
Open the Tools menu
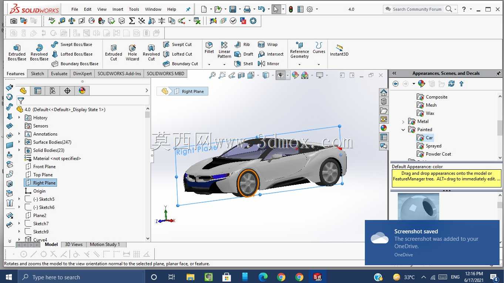pyautogui.click(x=134, y=9)
